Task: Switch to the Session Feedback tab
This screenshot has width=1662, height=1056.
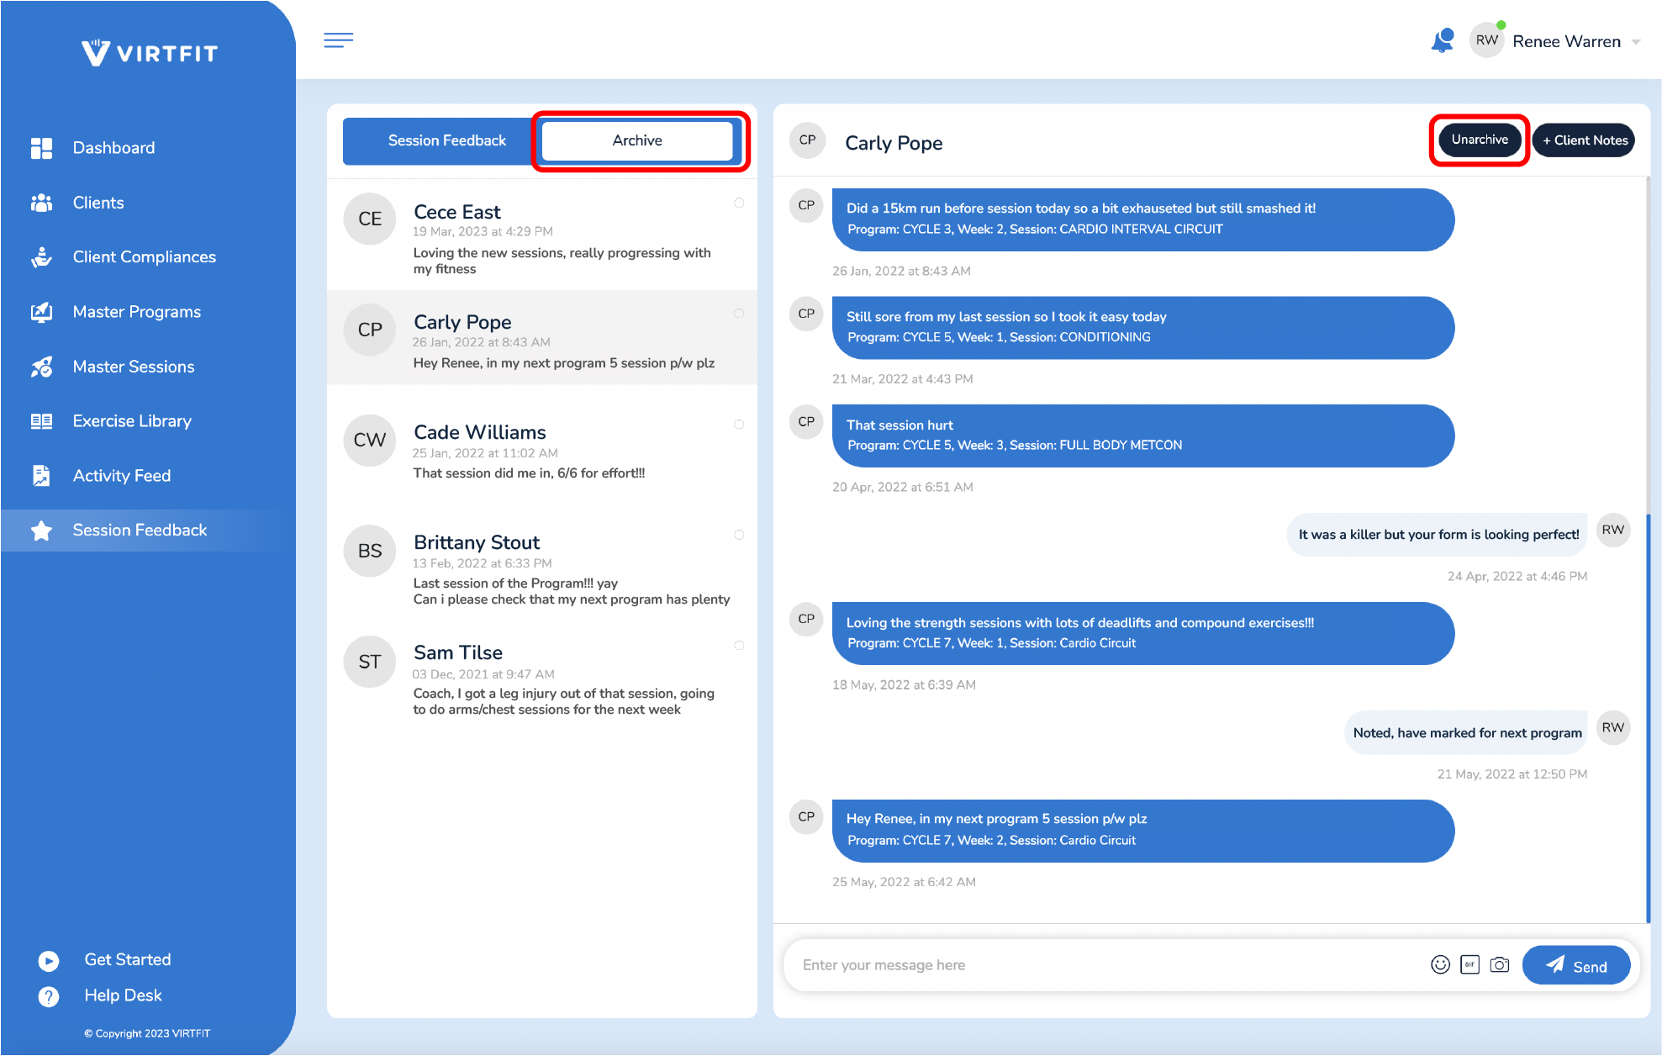Action: (x=446, y=140)
